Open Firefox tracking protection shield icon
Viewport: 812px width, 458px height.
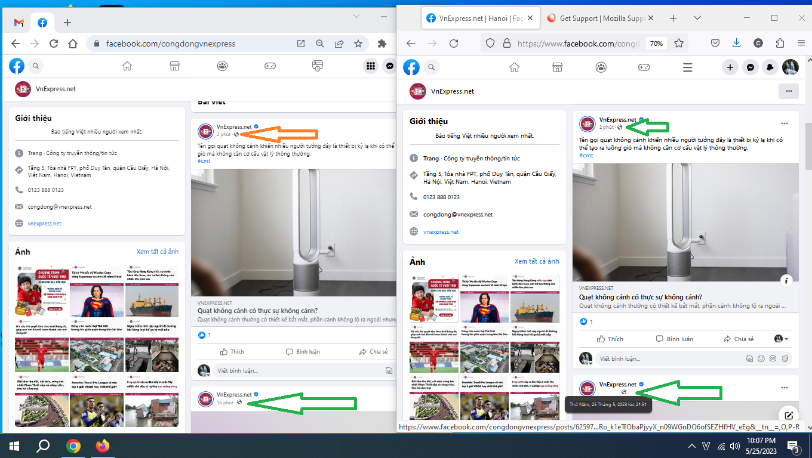[490, 43]
